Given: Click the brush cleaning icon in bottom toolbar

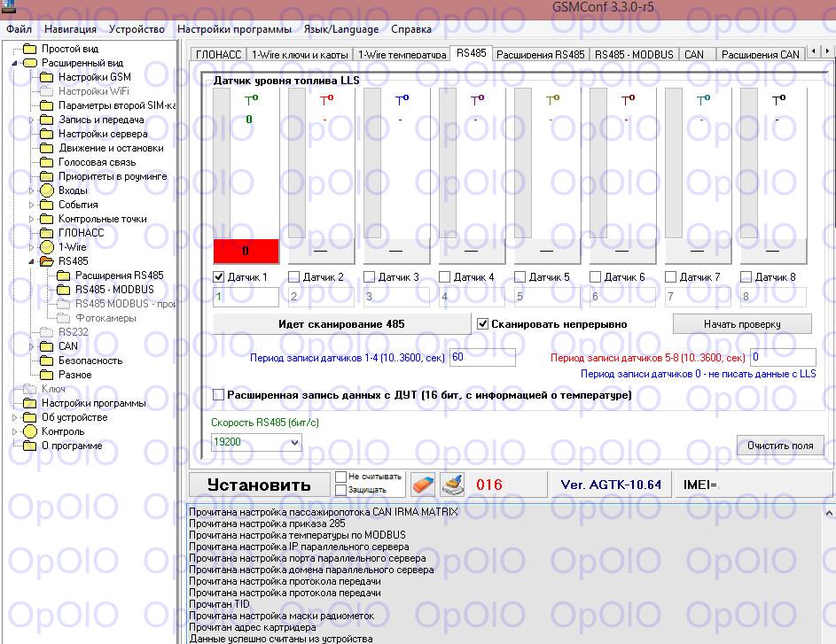Looking at the screenshot, I should [452, 485].
